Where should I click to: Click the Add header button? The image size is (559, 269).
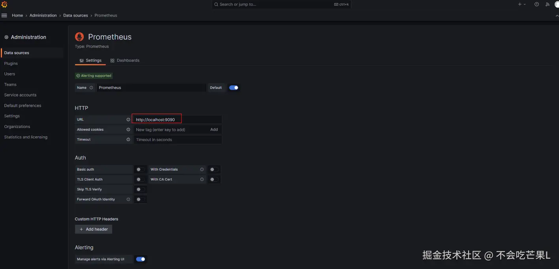(94, 229)
